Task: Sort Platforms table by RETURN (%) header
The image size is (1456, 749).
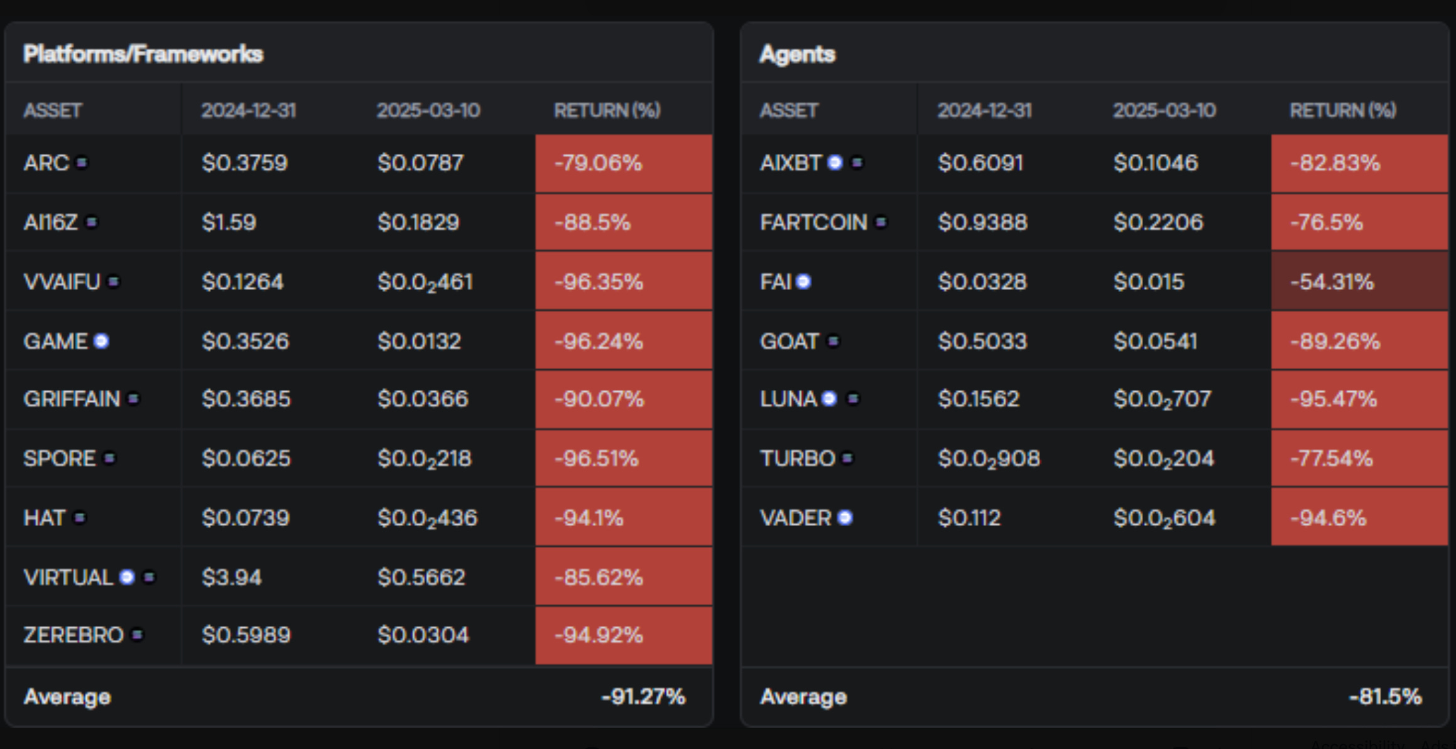Action: pos(607,110)
